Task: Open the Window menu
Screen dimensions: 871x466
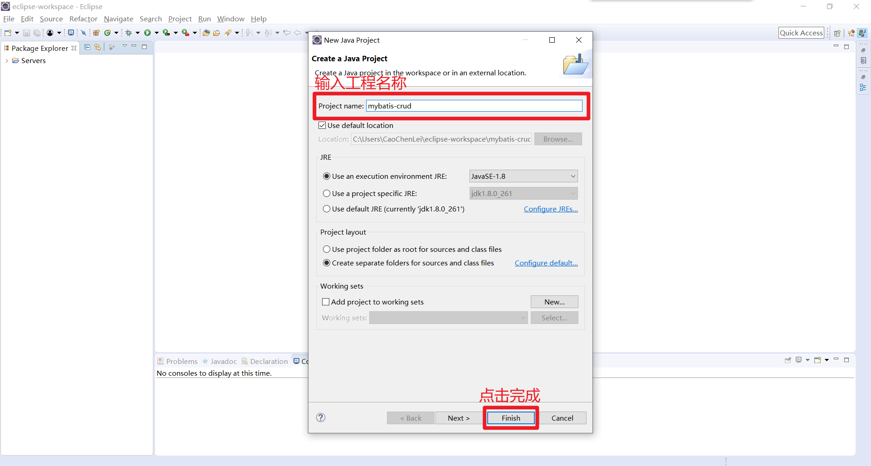Action: click(x=230, y=19)
